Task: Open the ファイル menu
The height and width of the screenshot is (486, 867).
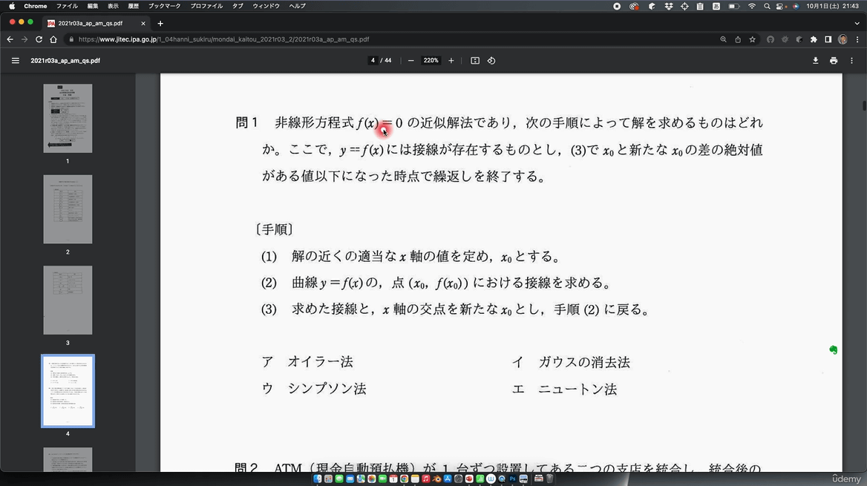Action: tap(67, 6)
